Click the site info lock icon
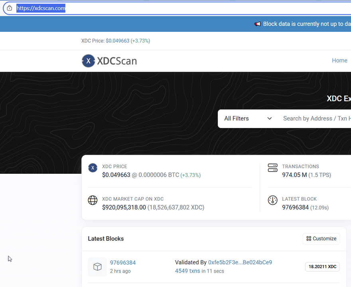 pyautogui.click(x=10, y=8)
